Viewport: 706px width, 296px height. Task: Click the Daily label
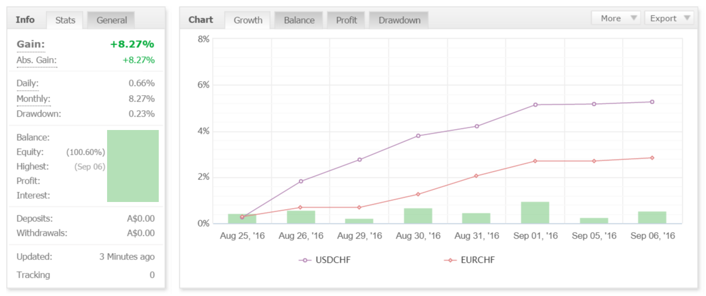point(28,83)
